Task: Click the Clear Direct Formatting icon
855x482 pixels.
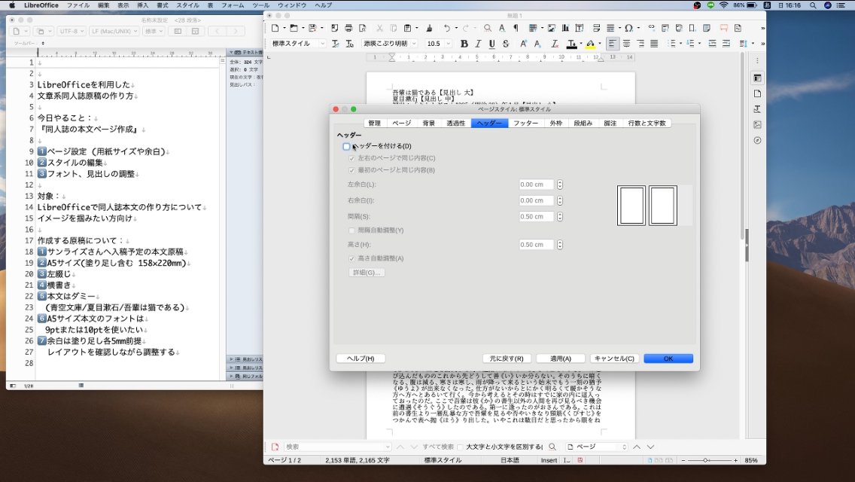Action: pos(555,44)
